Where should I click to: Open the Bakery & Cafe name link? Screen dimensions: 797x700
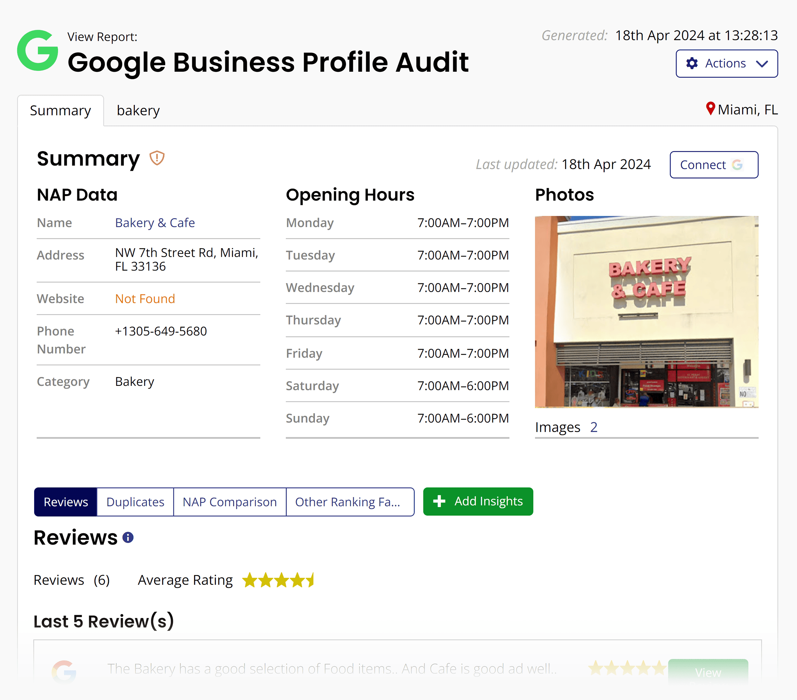point(155,223)
